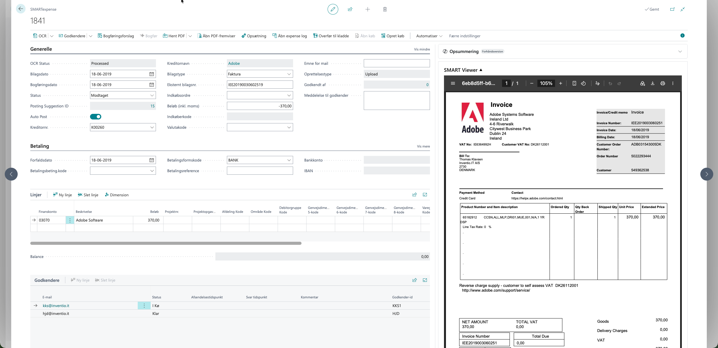Open the Adobe creditor name link
This screenshot has width=718, height=348.
[234, 63]
